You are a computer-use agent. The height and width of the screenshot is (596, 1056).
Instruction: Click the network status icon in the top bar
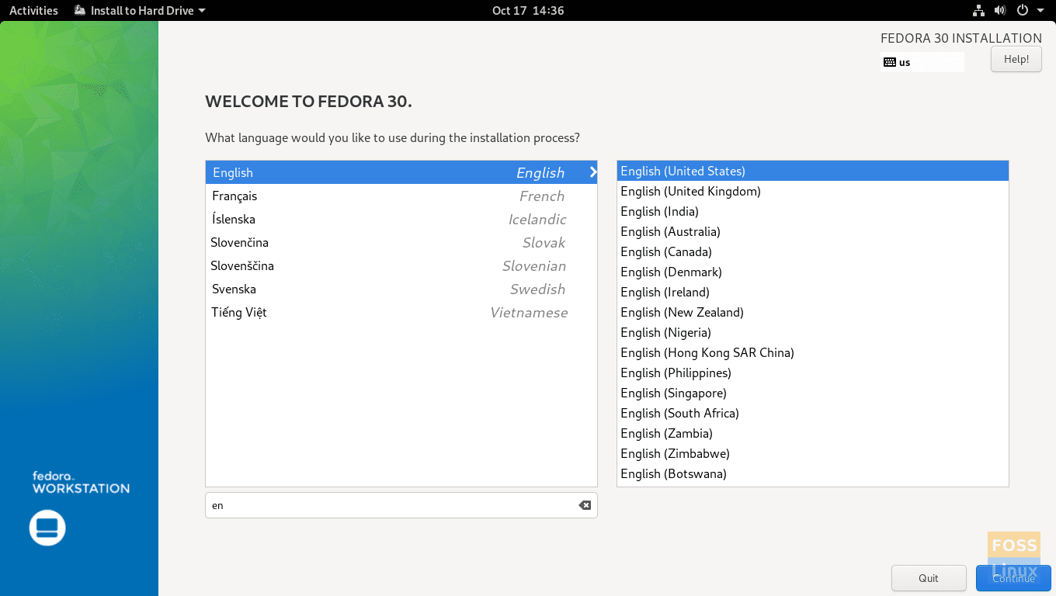(x=978, y=10)
